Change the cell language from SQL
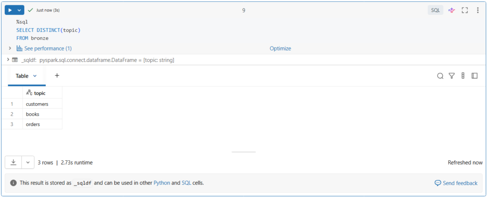Viewport: 488px width, 197px height. tap(435, 10)
